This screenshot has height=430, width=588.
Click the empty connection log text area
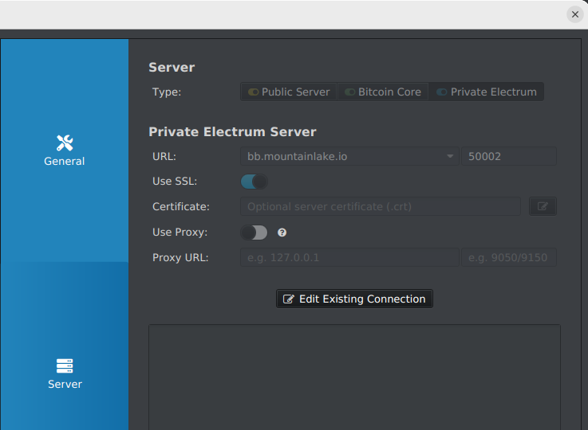(354, 377)
